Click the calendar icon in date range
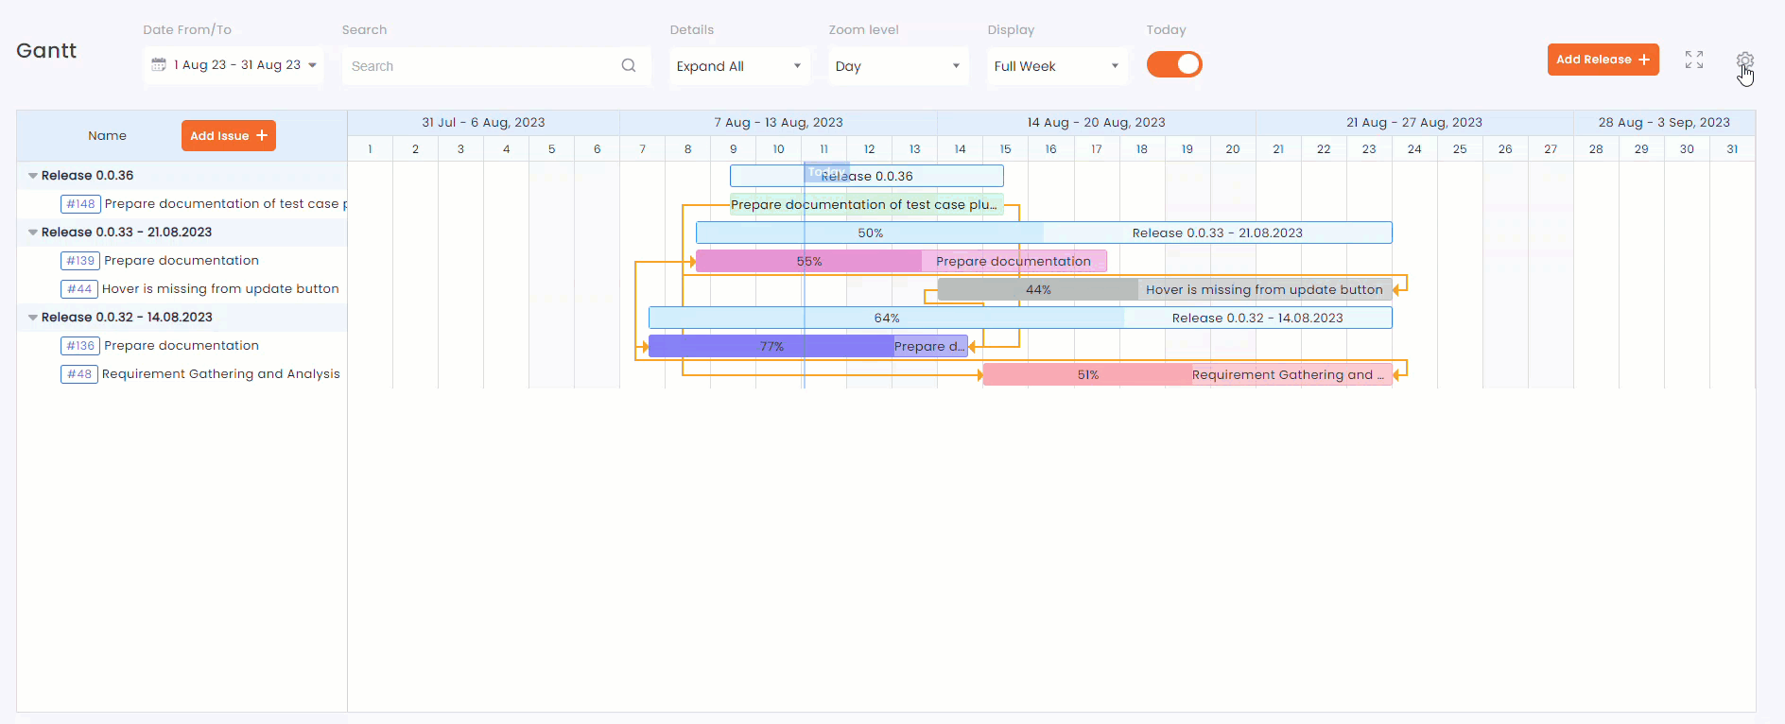This screenshot has height=724, width=1785. point(159,65)
